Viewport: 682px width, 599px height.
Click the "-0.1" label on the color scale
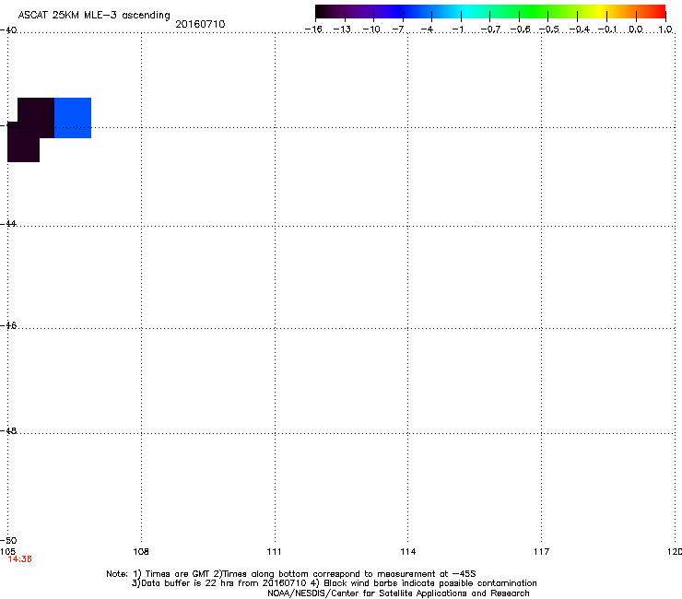607,29
